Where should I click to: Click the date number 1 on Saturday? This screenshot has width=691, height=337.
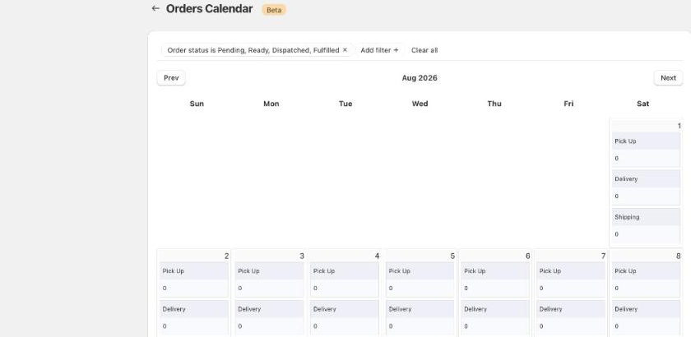coord(679,126)
